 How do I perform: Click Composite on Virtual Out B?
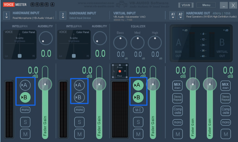pyautogui.click(x=226, y=111)
